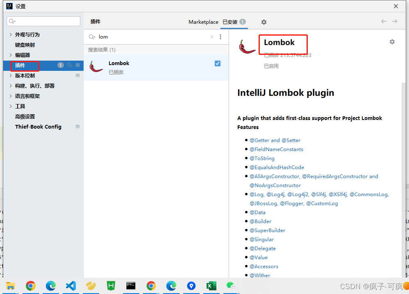
Task: Select 插件 in the settings tree
Action: pos(20,65)
